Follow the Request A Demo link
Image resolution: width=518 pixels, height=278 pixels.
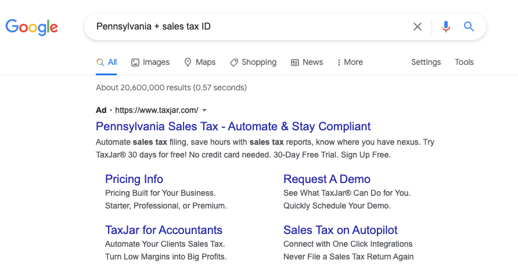[326, 179]
